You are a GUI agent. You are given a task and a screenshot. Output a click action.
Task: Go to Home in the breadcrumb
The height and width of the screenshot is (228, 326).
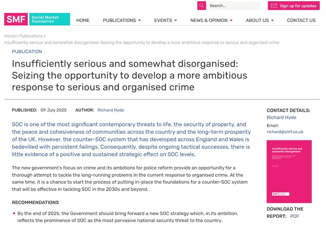(x=10, y=36)
